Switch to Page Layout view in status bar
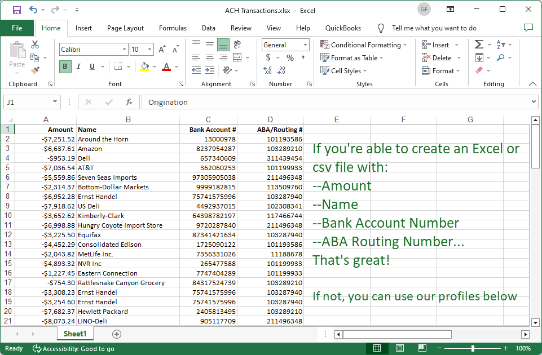This screenshot has width=542, height=355. 399,348
